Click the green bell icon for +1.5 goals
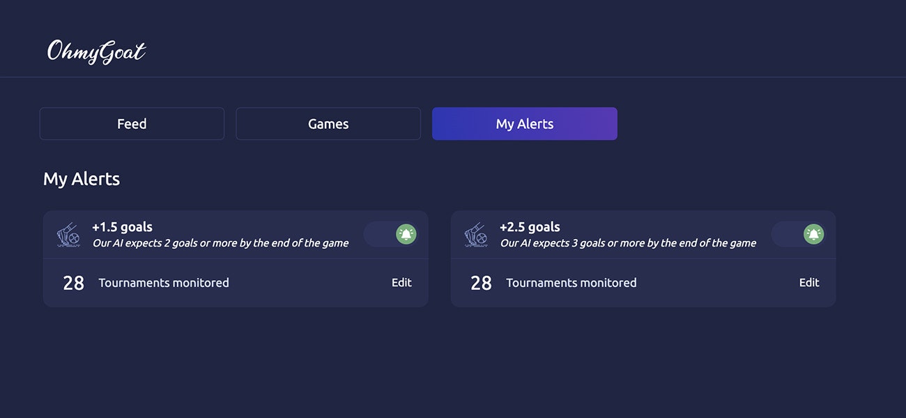The image size is (906, 418). (406, 234)
